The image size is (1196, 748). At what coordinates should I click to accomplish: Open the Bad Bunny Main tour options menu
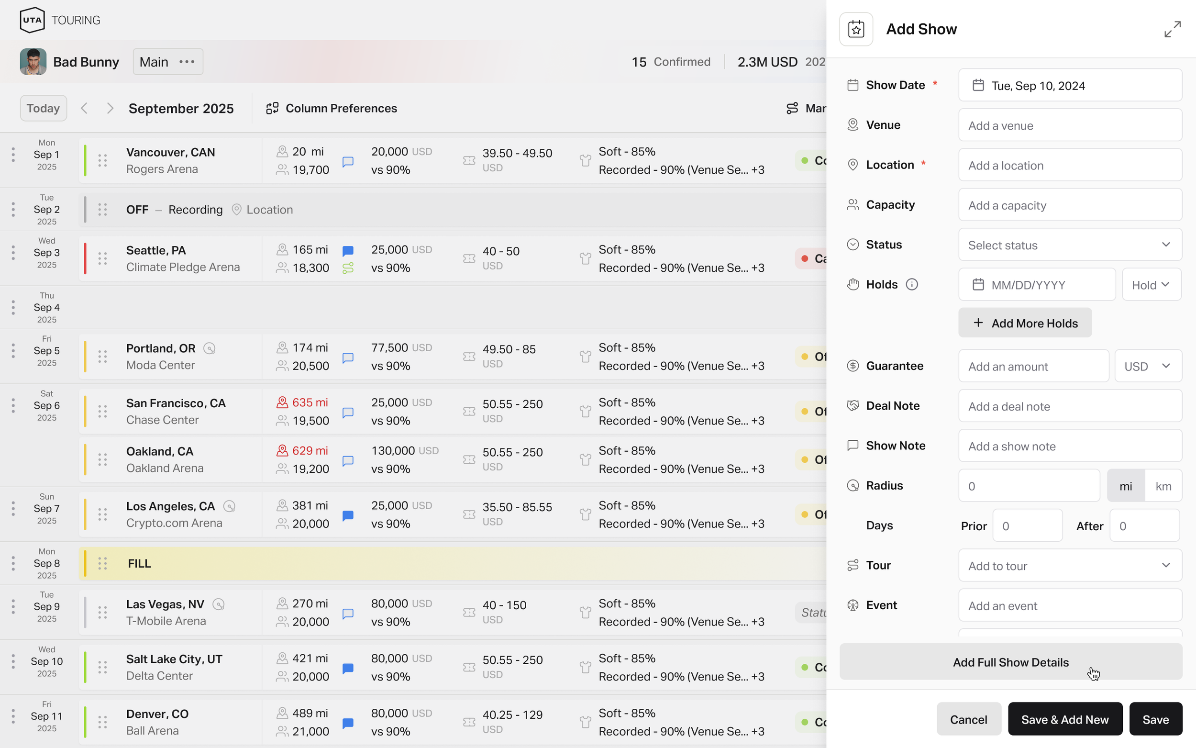(187, 61)
